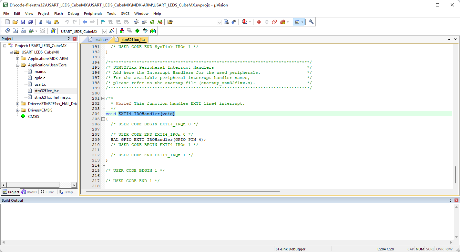Click the editor vertical scrollbar thumb
Viewport: 460px width, 252px height.
point(455,174)
